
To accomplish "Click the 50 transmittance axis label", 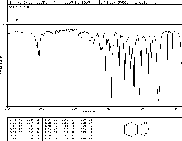I will coord(4,66).
